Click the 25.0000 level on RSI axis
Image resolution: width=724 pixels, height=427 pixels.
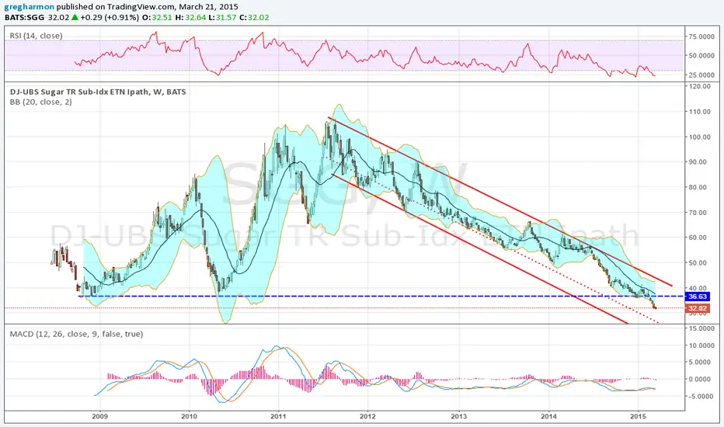pos(701,75)
